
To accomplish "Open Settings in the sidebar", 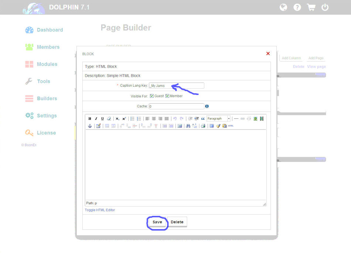I will pos(41,115).
